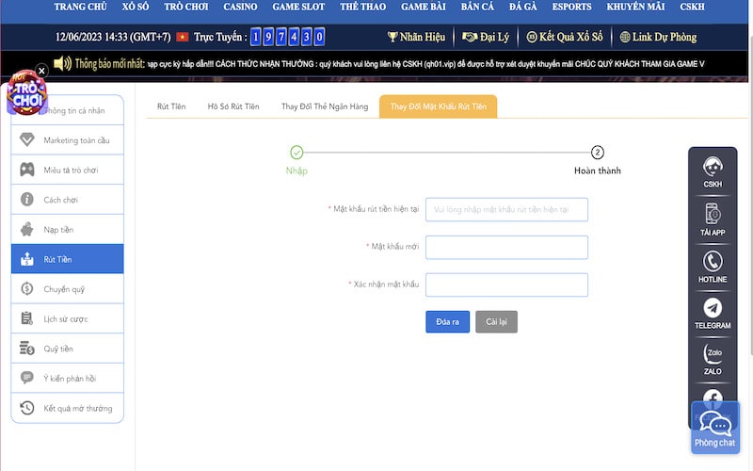The image size is (753, 471).
Task: Click the Nhãn Hiệu trophy link
Action: 416,37
